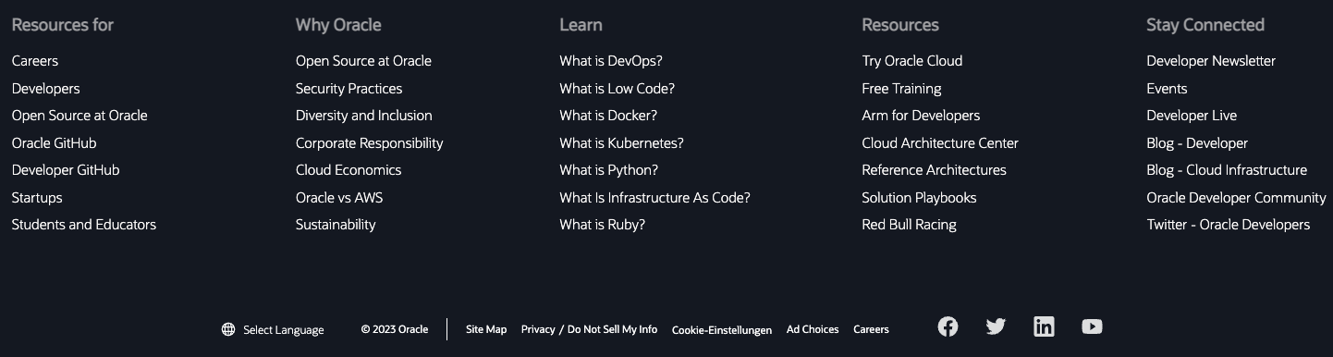
Task: Open the Site Map link
Action: point(486,329)
